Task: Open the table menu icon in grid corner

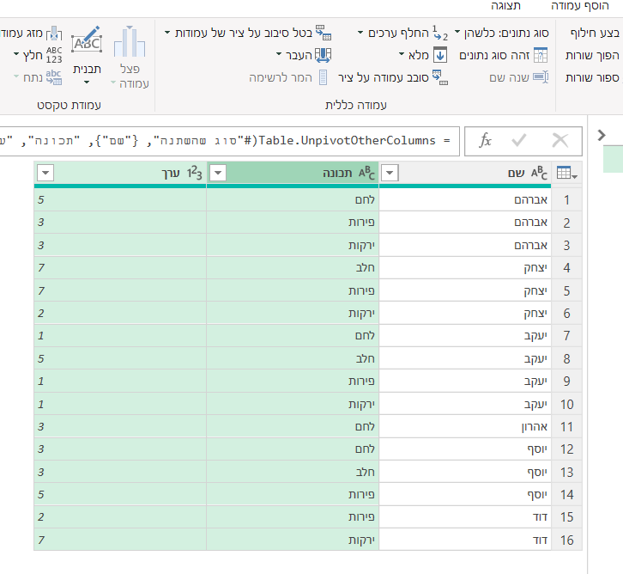Action: [x=566, y=174]
